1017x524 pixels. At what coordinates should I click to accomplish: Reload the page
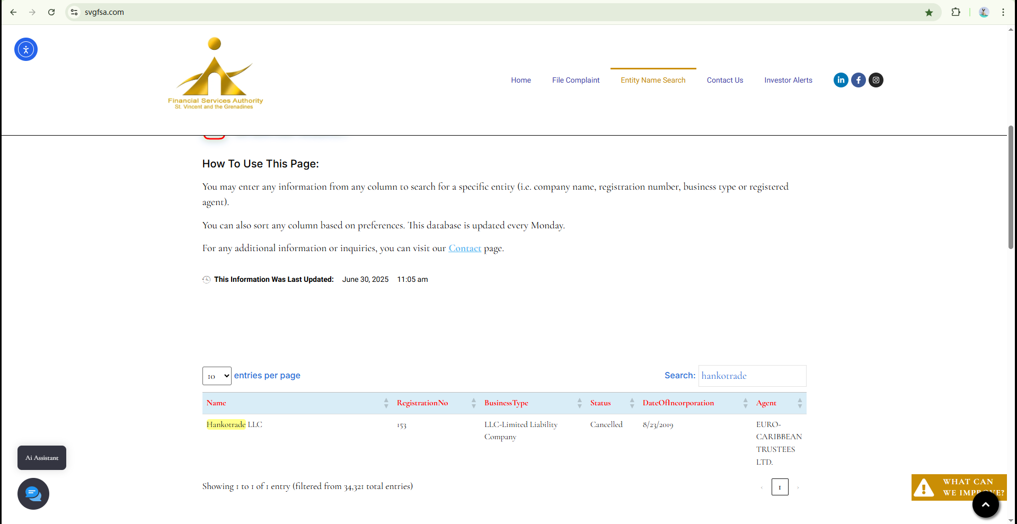pos(51,12)
